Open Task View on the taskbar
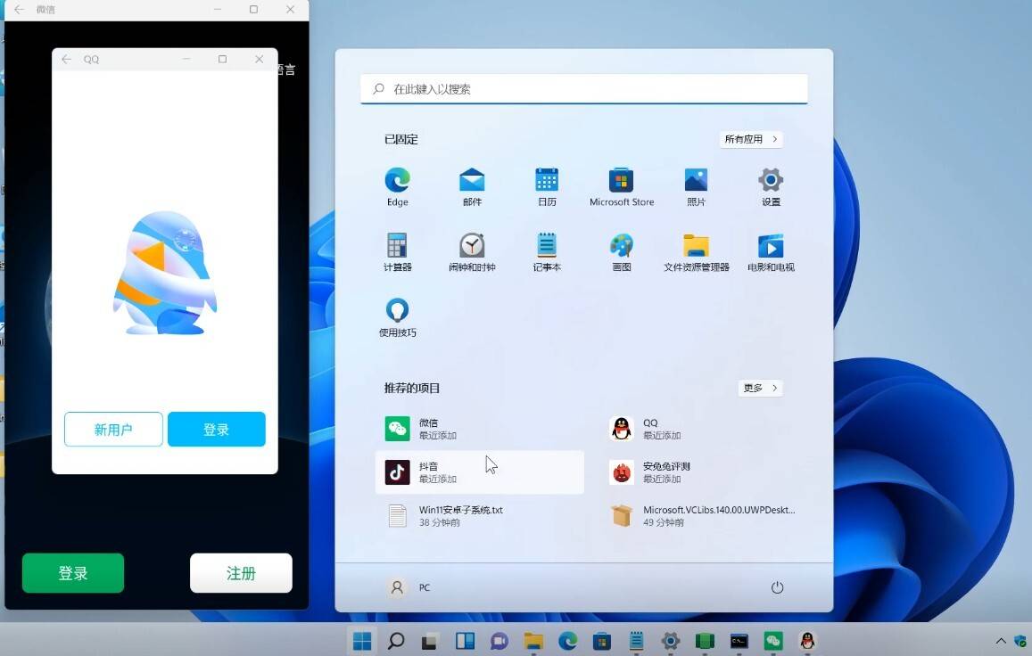The image size is (1032, 656). coord(431,640)
